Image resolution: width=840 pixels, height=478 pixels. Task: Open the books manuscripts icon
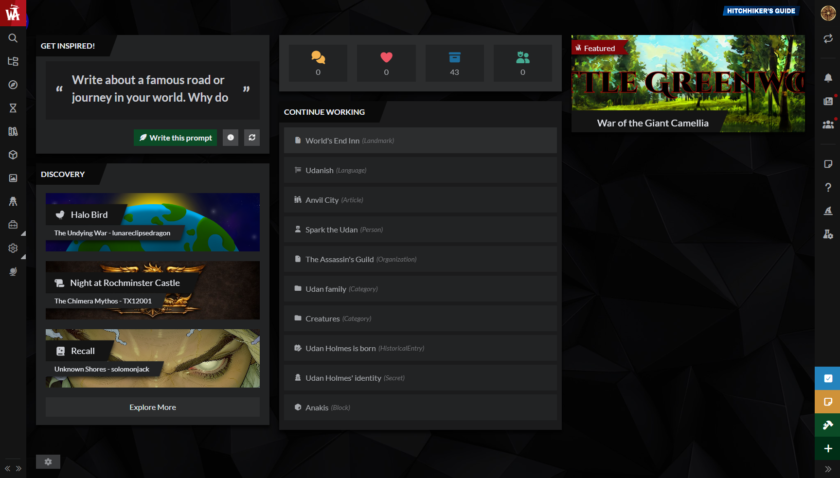[x=13, y=131]
